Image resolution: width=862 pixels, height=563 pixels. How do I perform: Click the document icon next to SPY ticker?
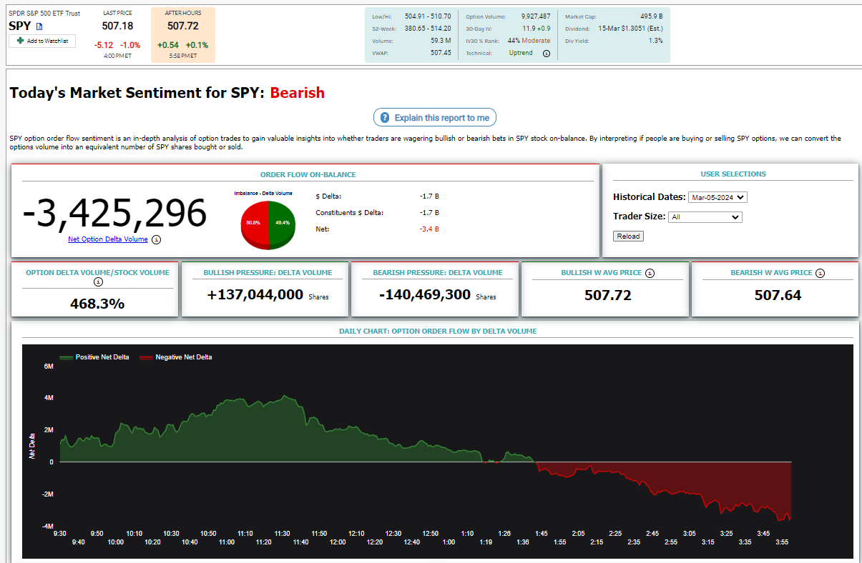point(39,26)
